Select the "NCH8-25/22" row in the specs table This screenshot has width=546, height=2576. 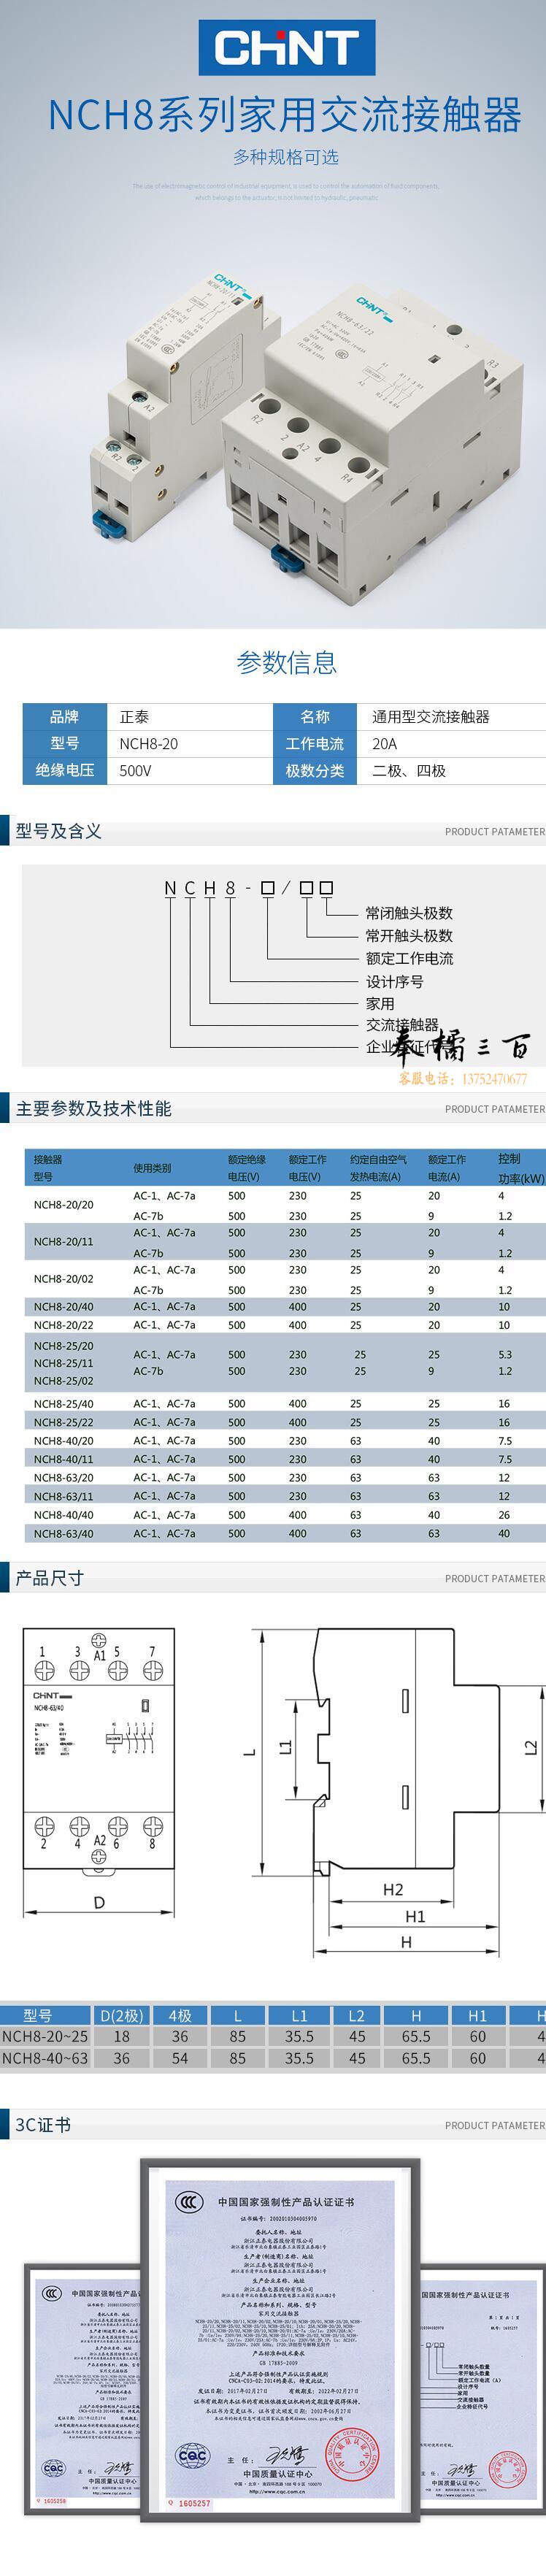point(285,1422)
